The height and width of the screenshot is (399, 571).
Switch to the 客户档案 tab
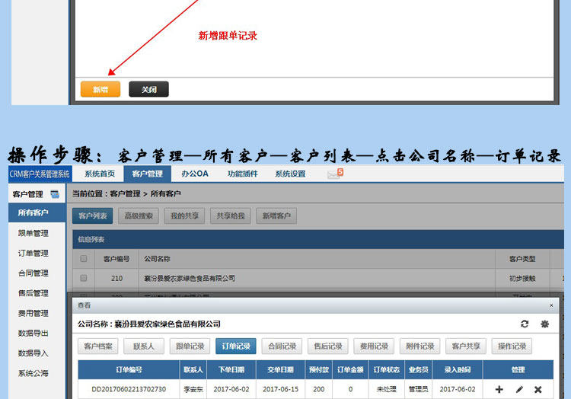coord(98,346)
